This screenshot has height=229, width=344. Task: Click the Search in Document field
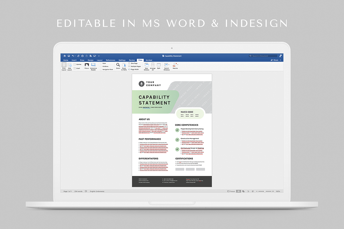coord(262,56)
